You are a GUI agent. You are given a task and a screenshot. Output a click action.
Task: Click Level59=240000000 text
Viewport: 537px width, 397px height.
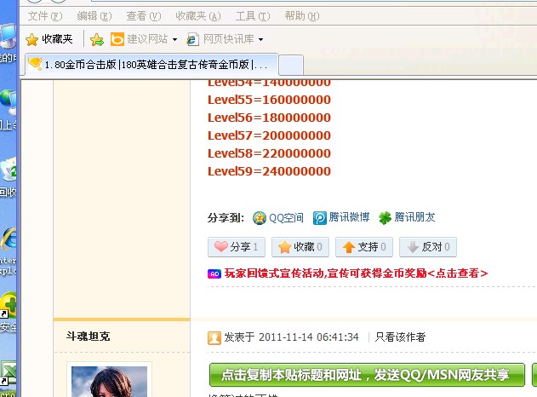(269, 171)
